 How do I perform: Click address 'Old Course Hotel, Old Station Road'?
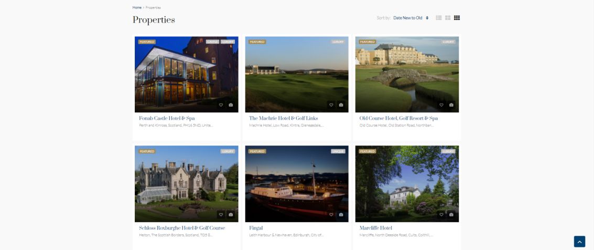point(397,126)
